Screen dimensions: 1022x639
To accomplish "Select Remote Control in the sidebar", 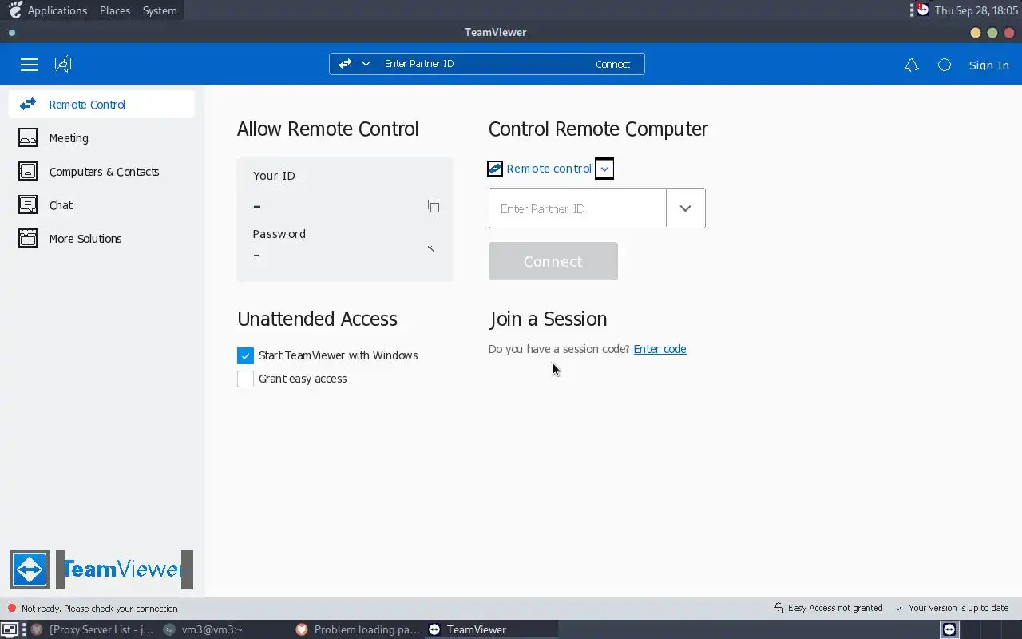I will 101,105.
